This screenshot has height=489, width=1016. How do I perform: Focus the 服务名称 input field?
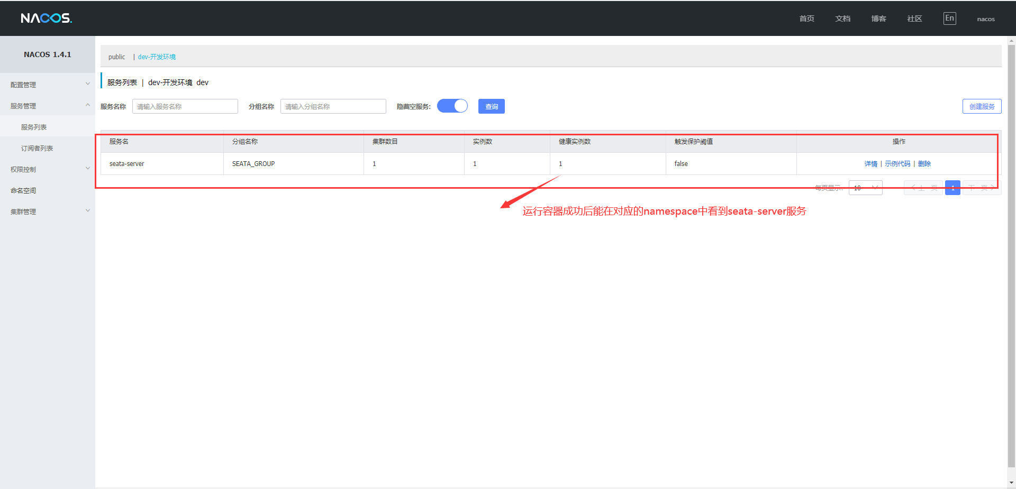point(185,106)
